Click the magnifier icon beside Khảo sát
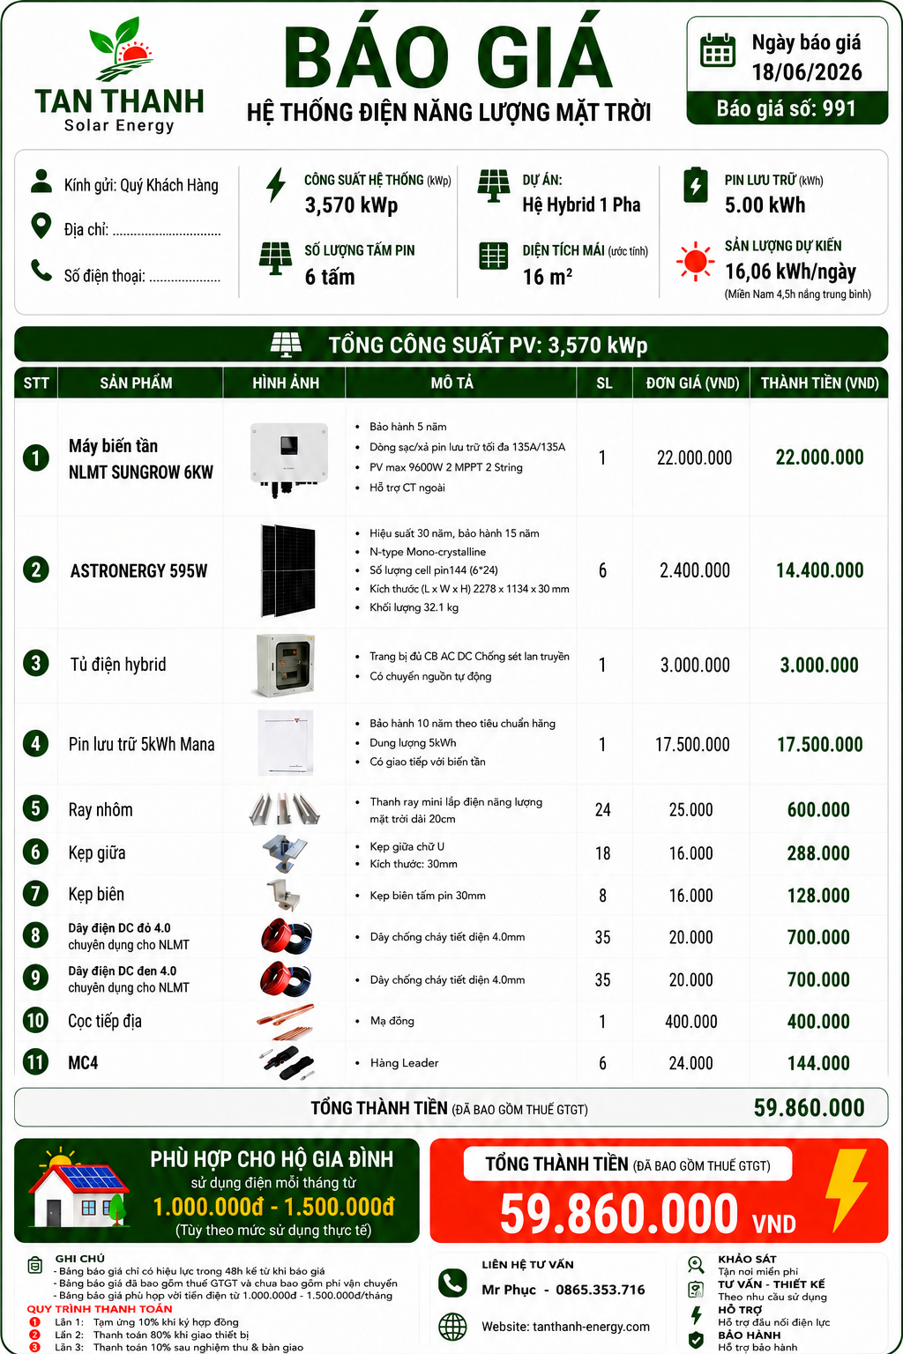The width and height of the screenshot is (903, 1354). pyautogui.click(x=696, y=1264)
